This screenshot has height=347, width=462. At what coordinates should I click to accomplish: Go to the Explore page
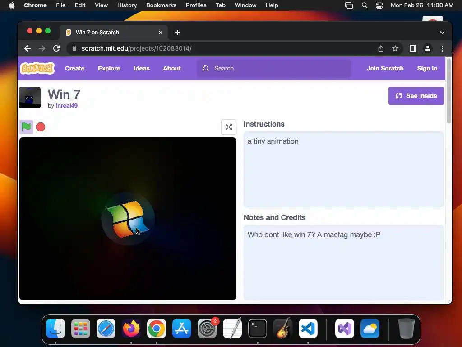109,68
